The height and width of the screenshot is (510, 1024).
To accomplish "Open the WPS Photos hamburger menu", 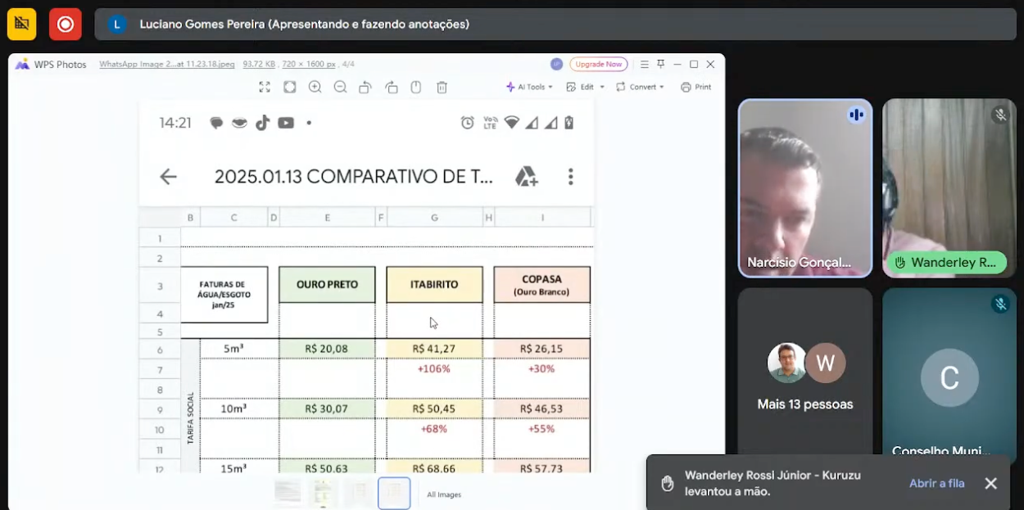I will (x=645, y=64).
